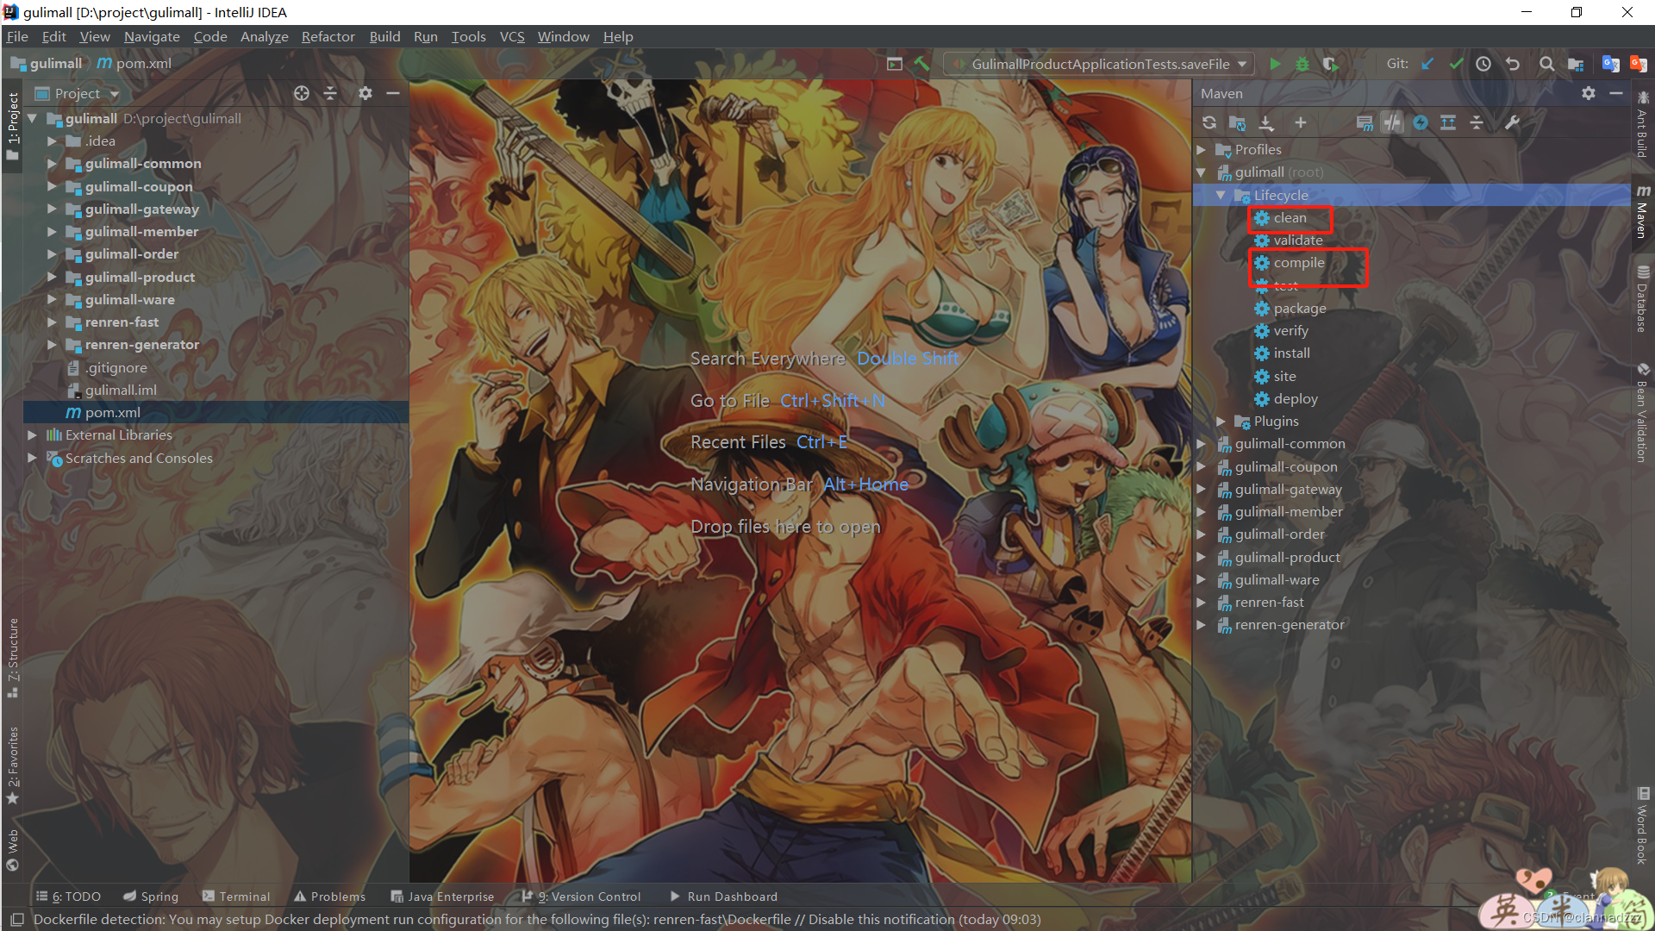Screen dimensions: 1655x931
Task: Start debugging with the green bug icon
Action: click(1302, 64)
